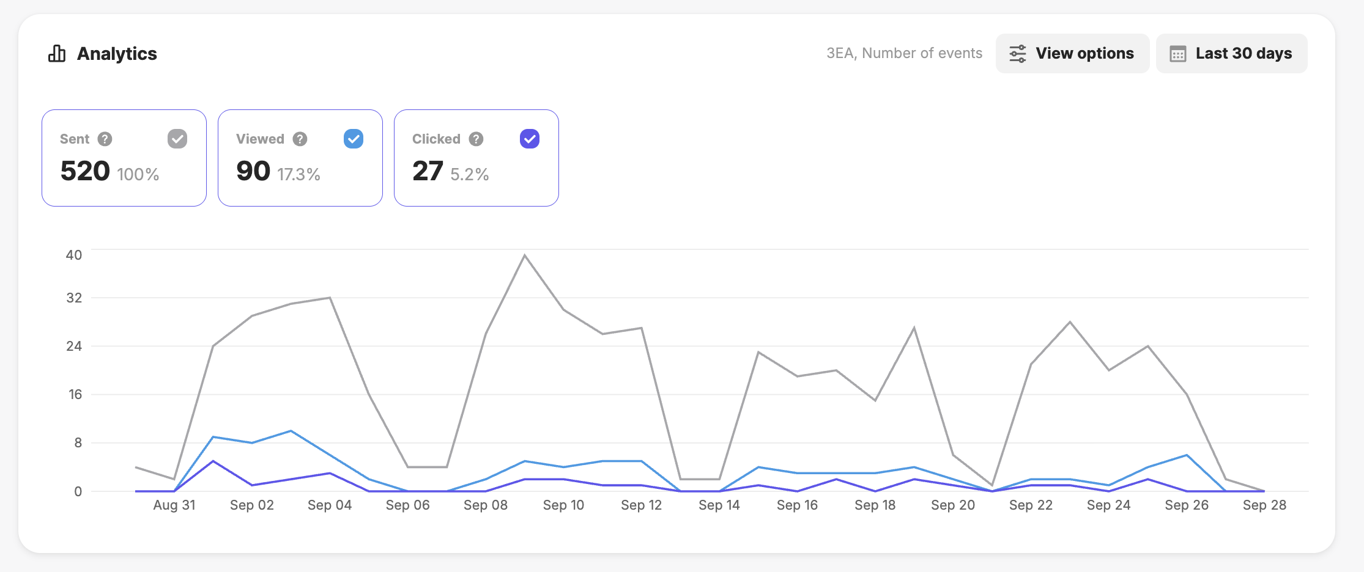Open the Last 30 days date range picker

point(1231,54)
